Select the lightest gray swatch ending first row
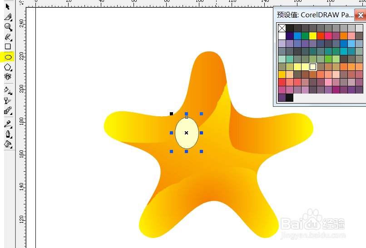This screenshot has width=366, height=248. [359, 28]
